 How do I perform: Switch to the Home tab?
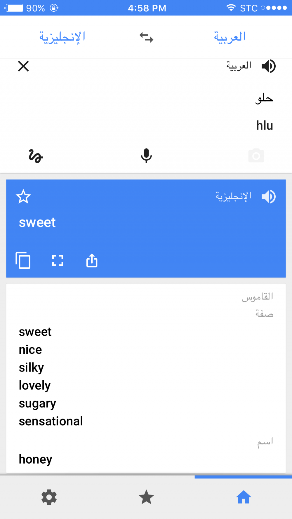point(244,497)
